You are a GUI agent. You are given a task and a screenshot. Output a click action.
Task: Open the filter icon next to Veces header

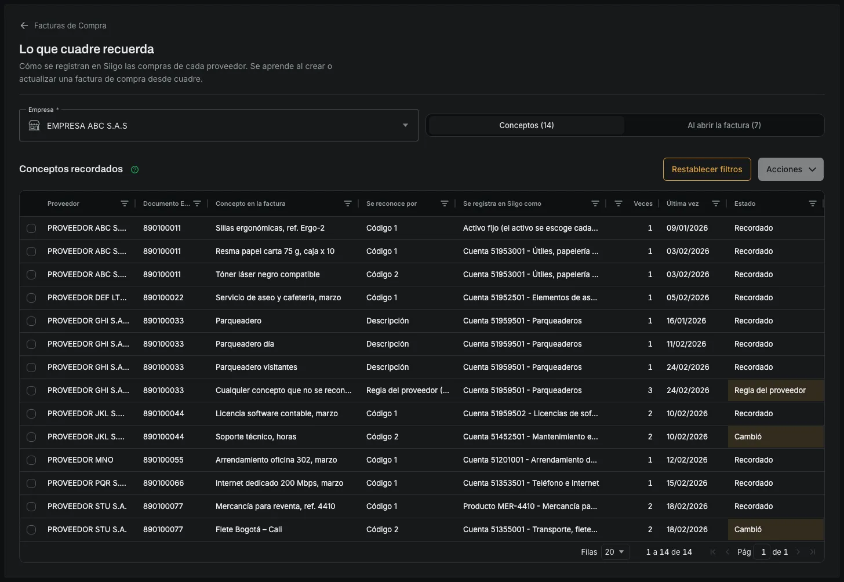[619, 203]
